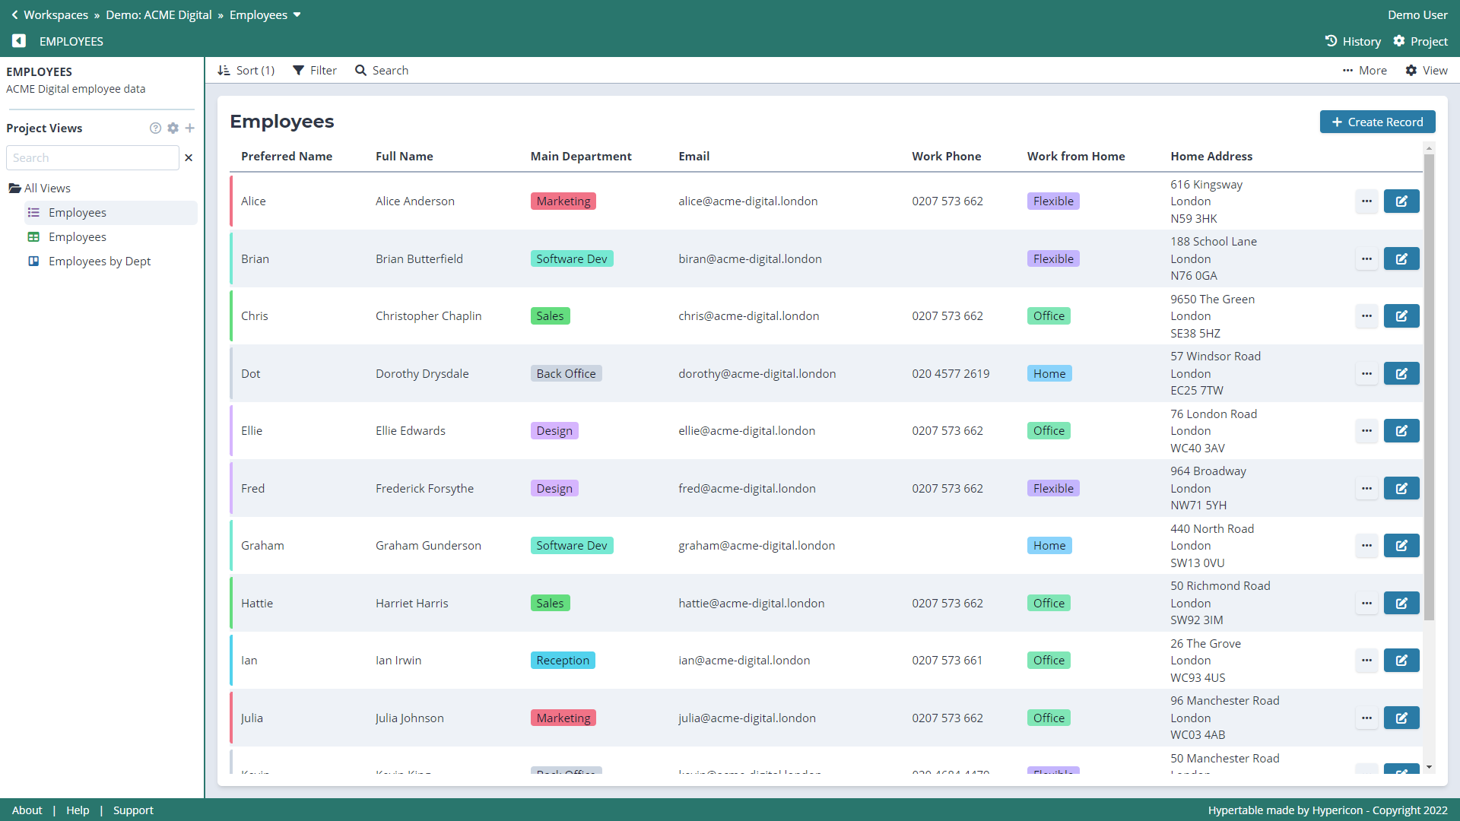1460x821 pixels.
Task: Open more options for Julia's row
Action: tap(1366, 718)
